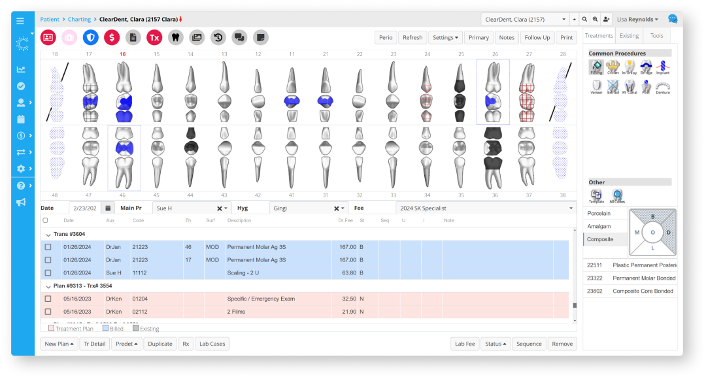
Task: Click the Perio button
Action: [386, 37]
